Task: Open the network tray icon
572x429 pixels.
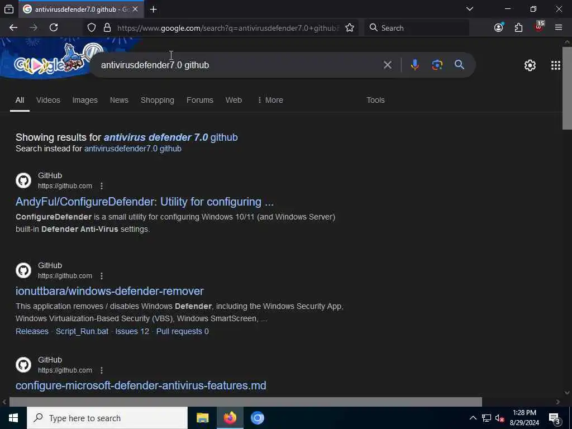Action: pos(487,418)
